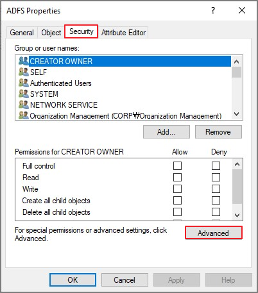Check Deny for Delete all child objects

point(216,212)
